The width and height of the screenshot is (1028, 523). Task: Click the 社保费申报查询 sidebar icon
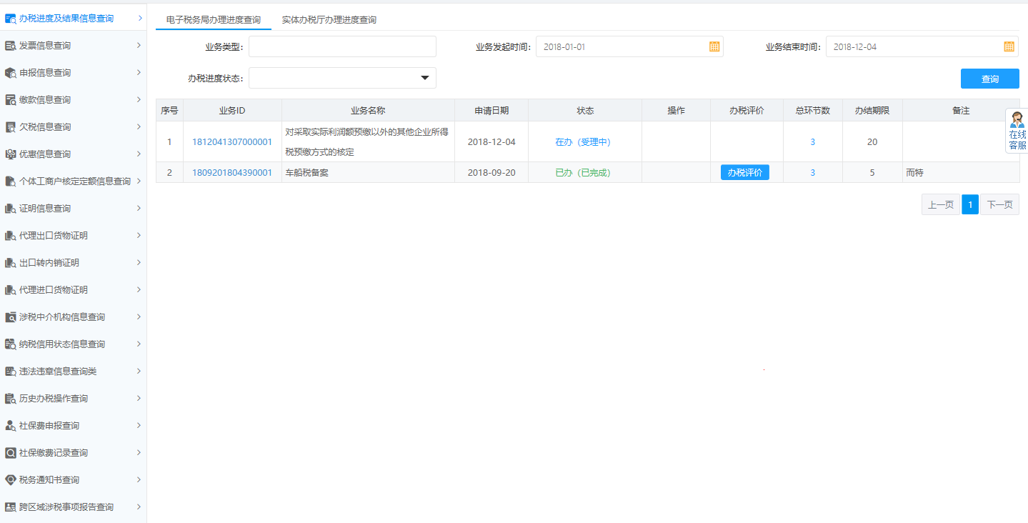11,426
